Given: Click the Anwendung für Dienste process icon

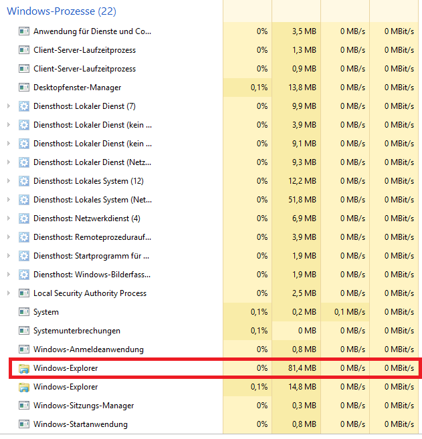Looking at the screenshot, I should [24, 31].
